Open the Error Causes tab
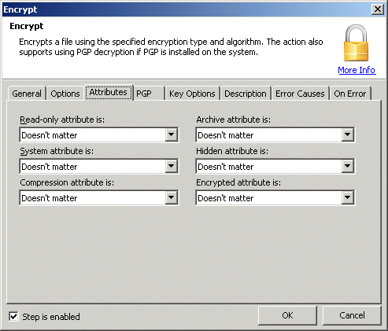 pos(300,94)
